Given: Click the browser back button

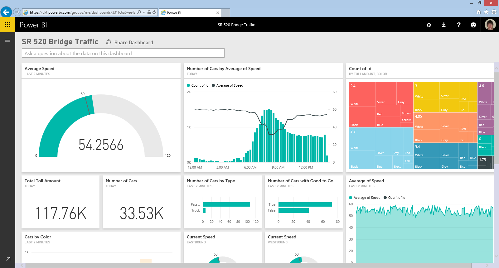Looking at the screenshot, I should 6,12.
